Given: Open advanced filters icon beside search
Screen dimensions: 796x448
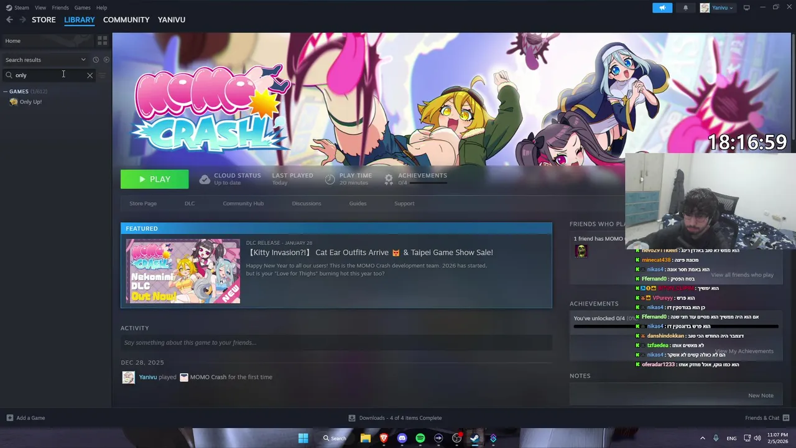Looking at the screenshot, I should (x=103, y=75).
